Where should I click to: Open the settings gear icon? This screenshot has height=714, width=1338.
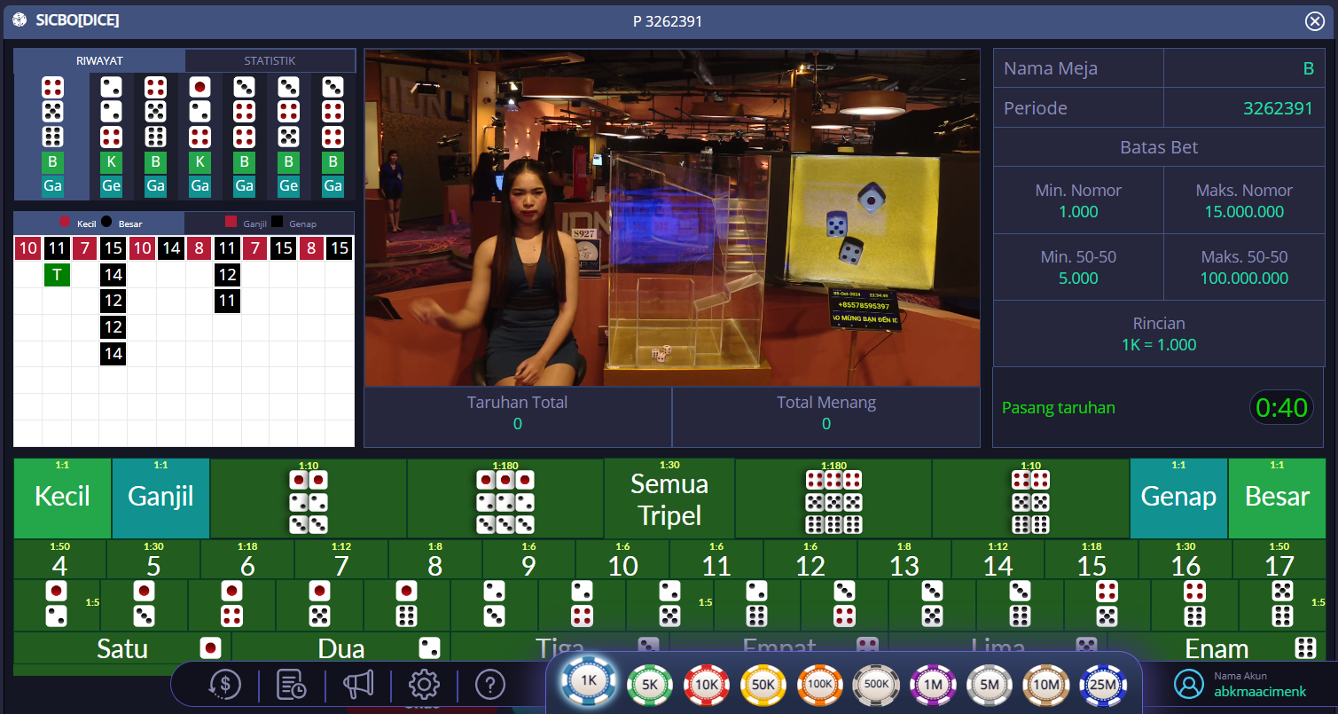[x=424, y=685]
